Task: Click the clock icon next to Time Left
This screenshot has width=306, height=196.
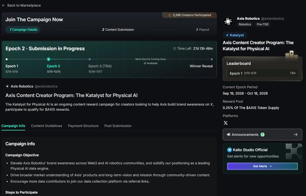Action: click(x=174, y=49)
